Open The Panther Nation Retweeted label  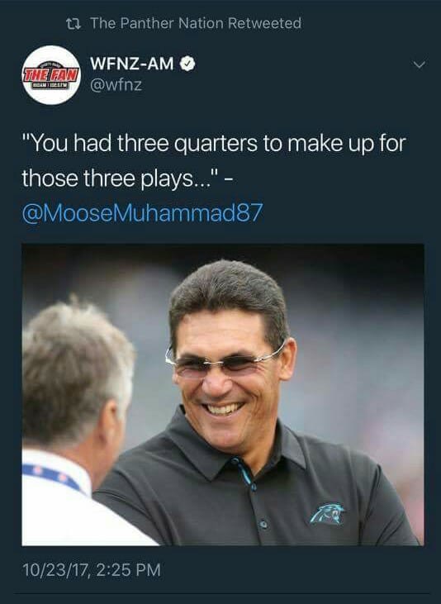point(196,23)
